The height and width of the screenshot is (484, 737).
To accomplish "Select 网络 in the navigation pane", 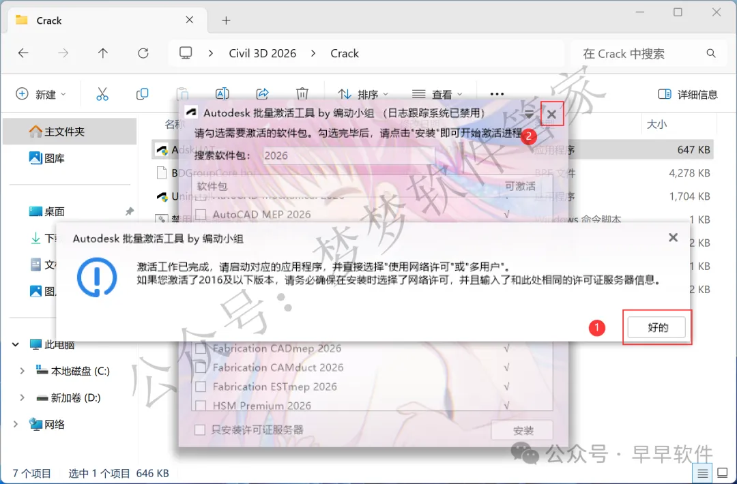I will (47, 425).
